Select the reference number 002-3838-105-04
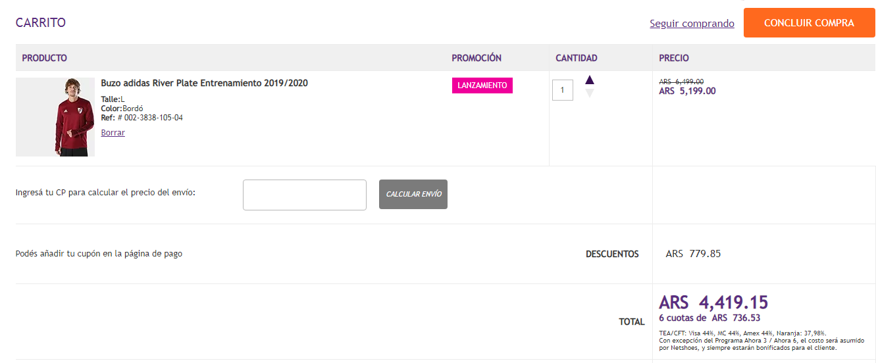The width and height of the screenshot is (876, 363). coord(153,118)
